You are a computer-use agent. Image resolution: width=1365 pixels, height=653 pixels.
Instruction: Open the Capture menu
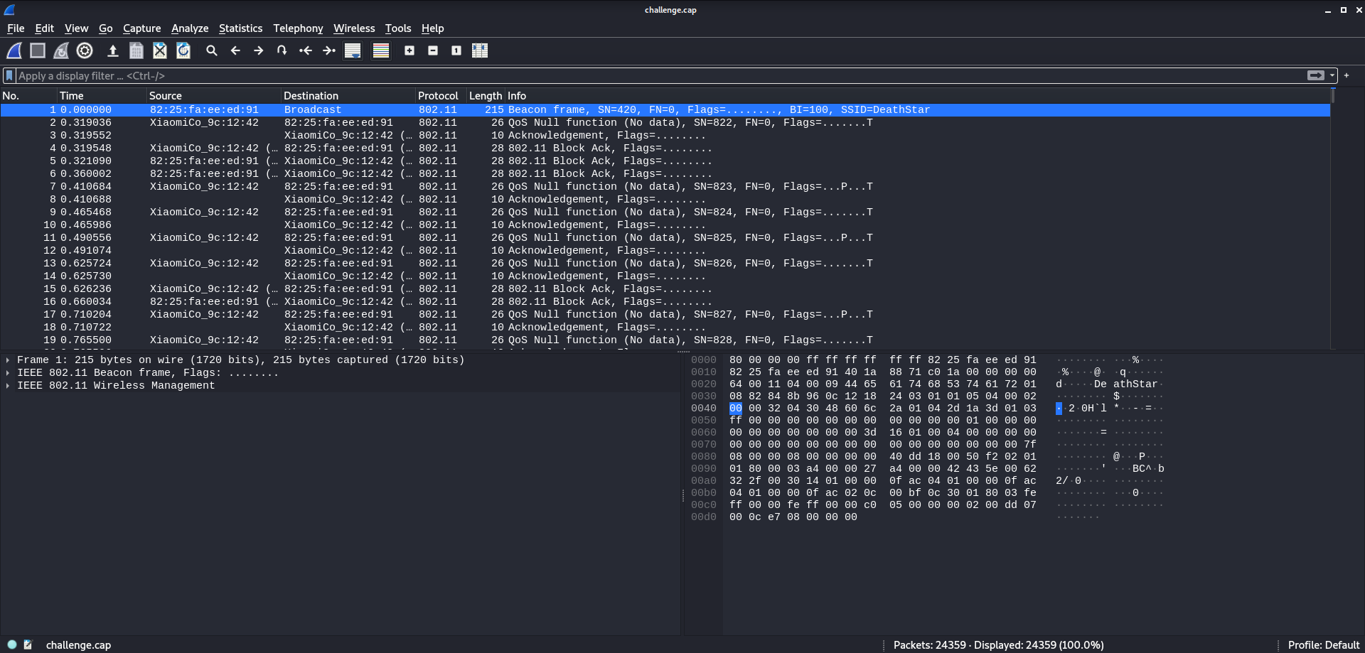pos(142,28)
